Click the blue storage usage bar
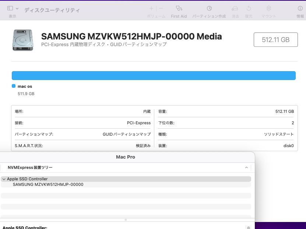Screen dimensions: 306x229 point(154,75)
